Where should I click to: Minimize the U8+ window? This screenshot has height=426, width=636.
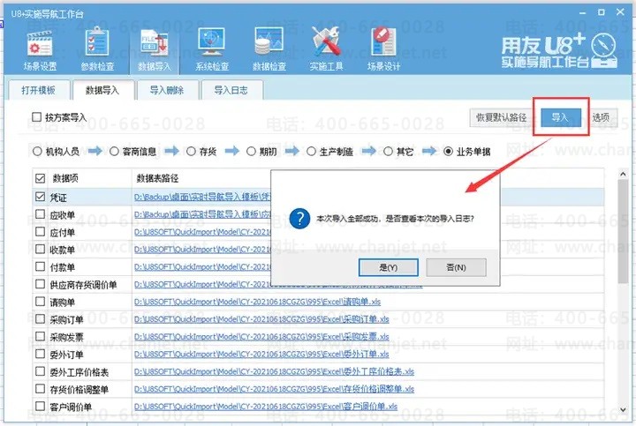pyautogui.click(x=583, y=13)
